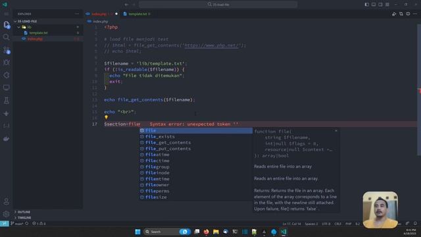Choose the file_exists suggestion
Screen dimensions: 421x237
click(x=196, y=137)
